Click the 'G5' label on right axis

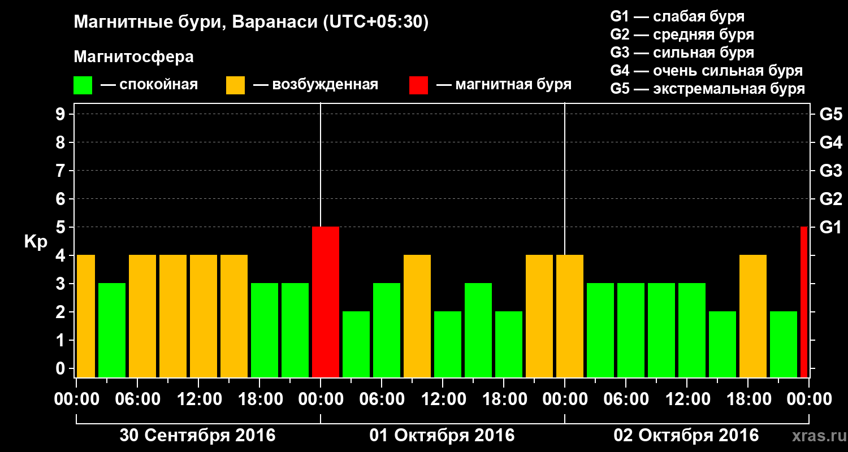pos(830,114)
